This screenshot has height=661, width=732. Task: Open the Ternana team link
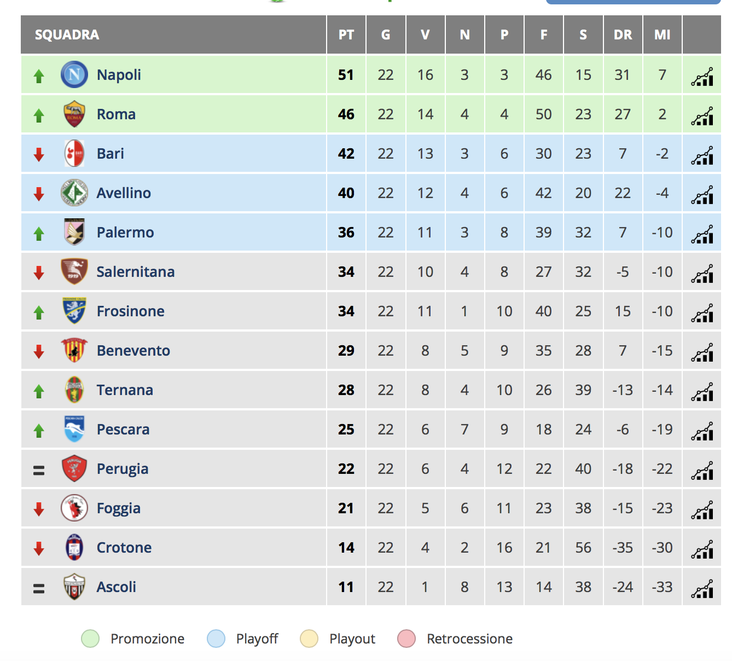pyautogui.click(x=125, y=390)
